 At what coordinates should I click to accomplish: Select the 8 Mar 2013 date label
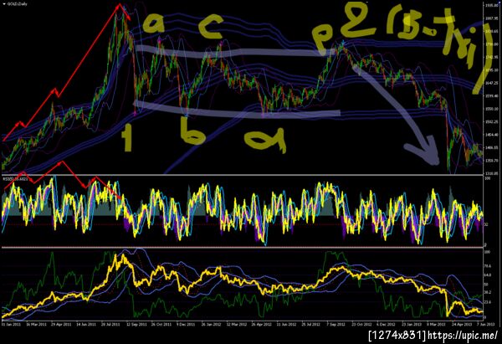tap(437, 325)
